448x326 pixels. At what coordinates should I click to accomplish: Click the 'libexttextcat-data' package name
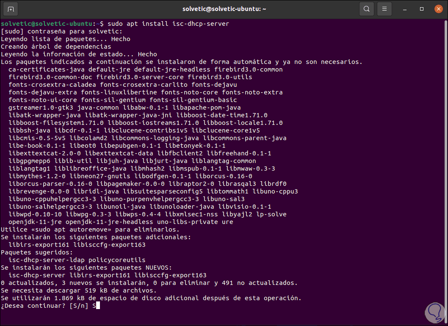(x=119, y=153)
